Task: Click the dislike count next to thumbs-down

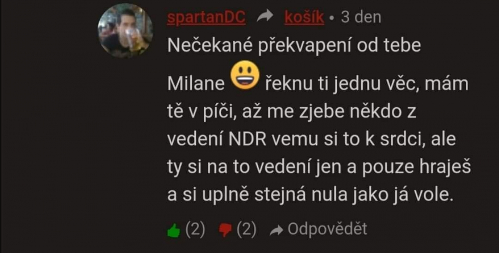Action: click(246, 229)
